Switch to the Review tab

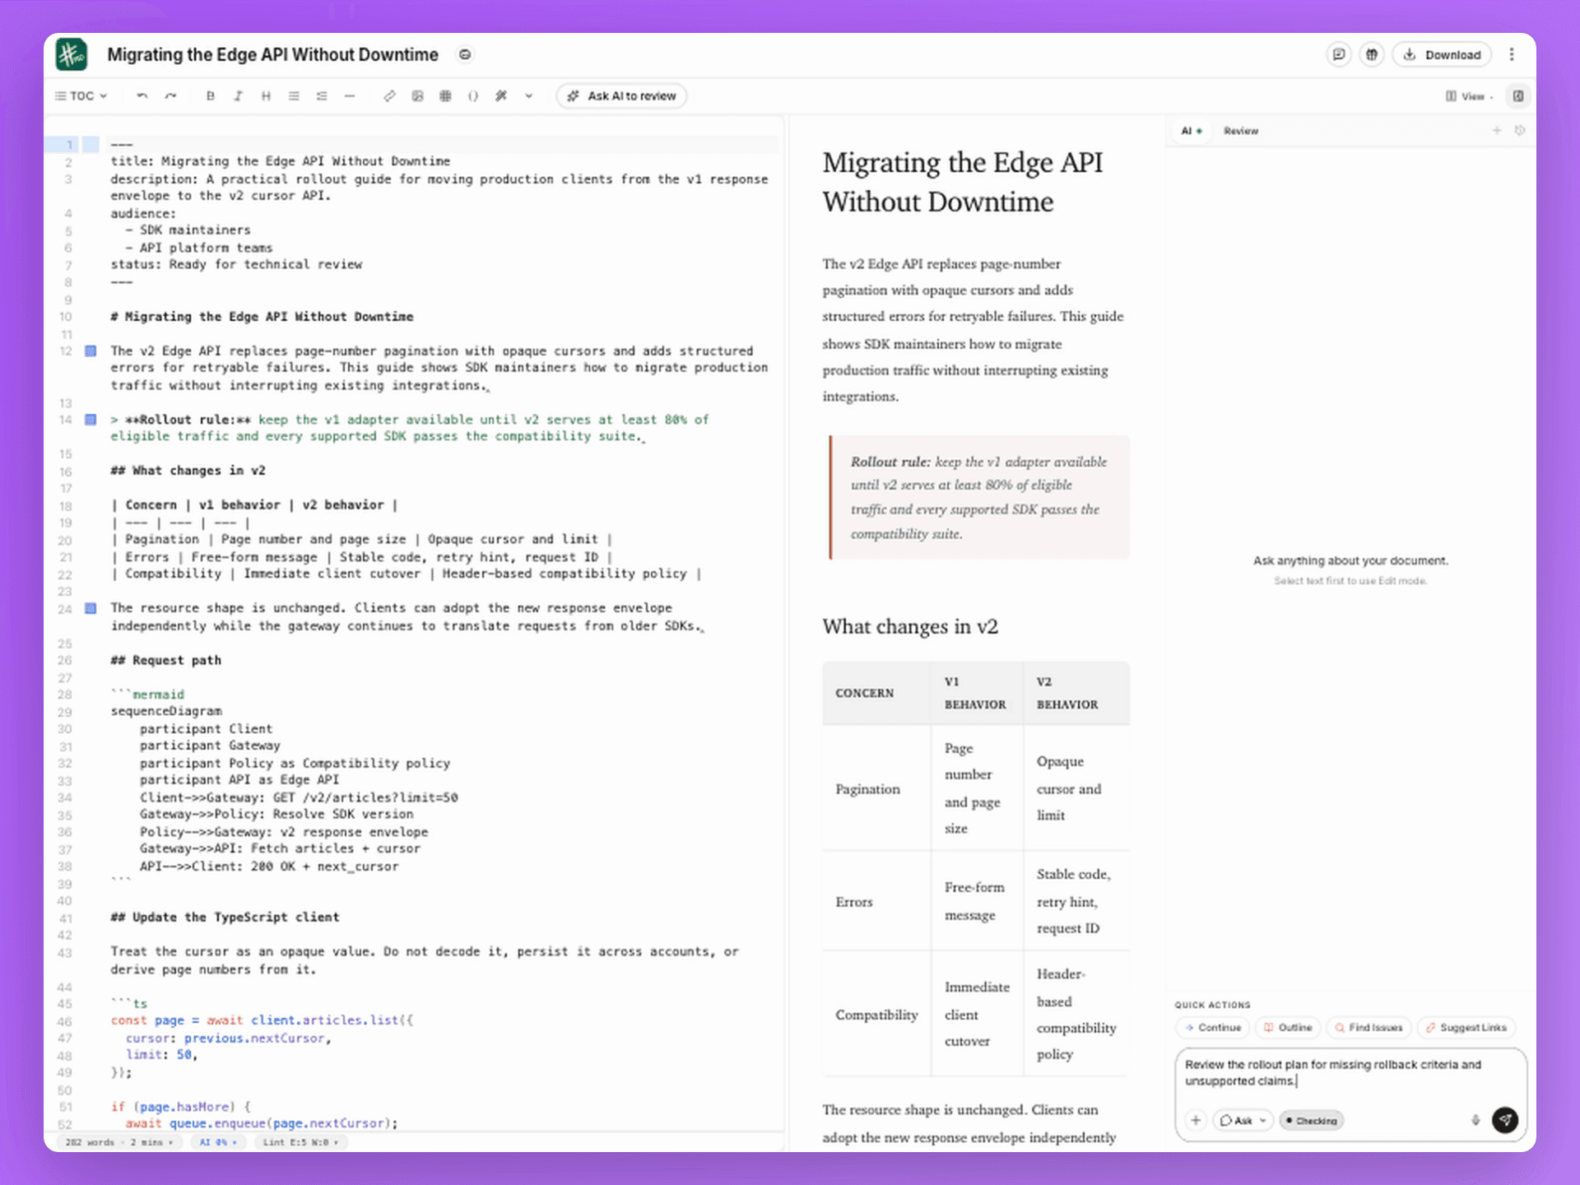tap(1241, 131)
